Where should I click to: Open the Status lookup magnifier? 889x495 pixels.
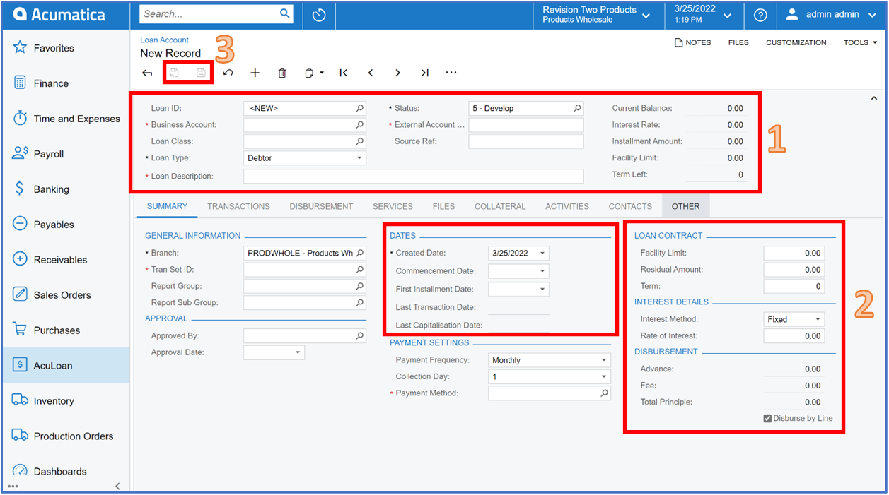[x=577, y=109]
